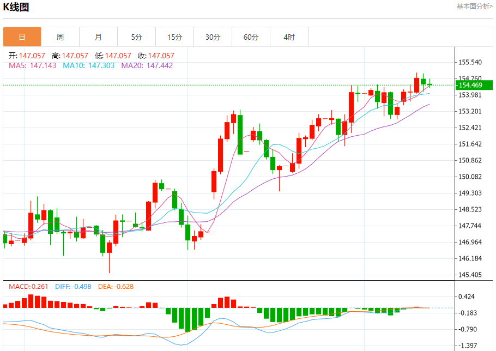Click the 150.082 price axis label
The width and height of the screenshot is (496, 351).
pos(470,177)
